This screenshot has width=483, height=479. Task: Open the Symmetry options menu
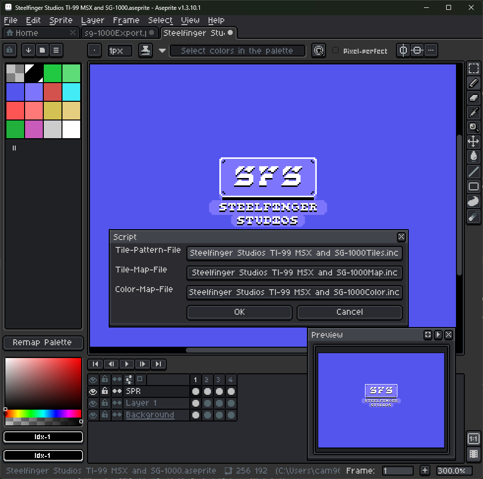(x=431, y=50)
